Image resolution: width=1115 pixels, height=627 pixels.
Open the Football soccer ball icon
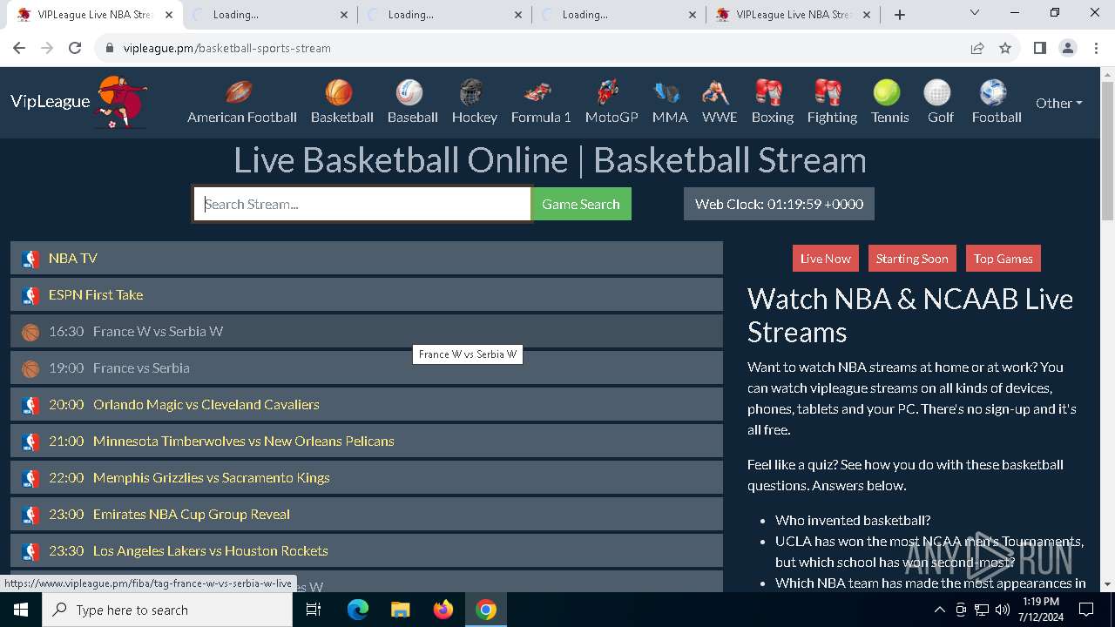tap(993, 91)
